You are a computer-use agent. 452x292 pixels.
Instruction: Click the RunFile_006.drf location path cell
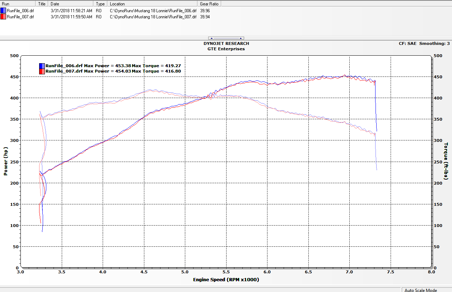point(153,11)
